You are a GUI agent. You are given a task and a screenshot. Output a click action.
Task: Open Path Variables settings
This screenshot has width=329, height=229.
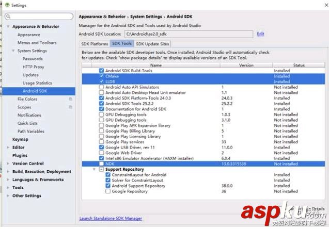[x=31, y=131]
